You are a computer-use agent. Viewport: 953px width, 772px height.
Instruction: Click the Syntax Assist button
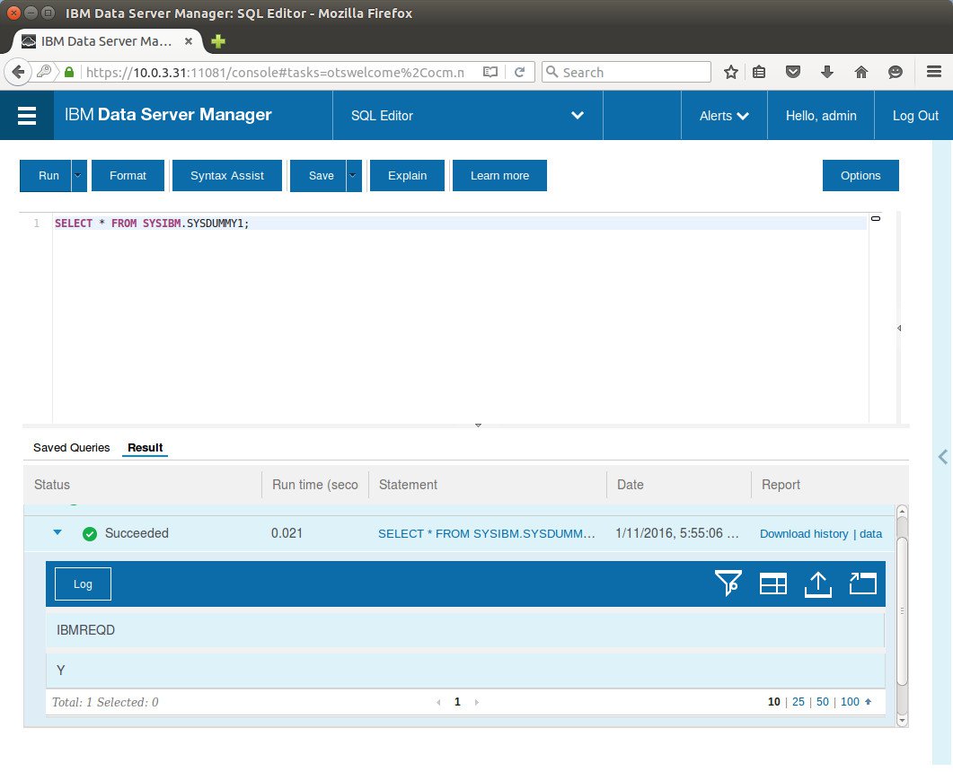click(x=226, y=176)
